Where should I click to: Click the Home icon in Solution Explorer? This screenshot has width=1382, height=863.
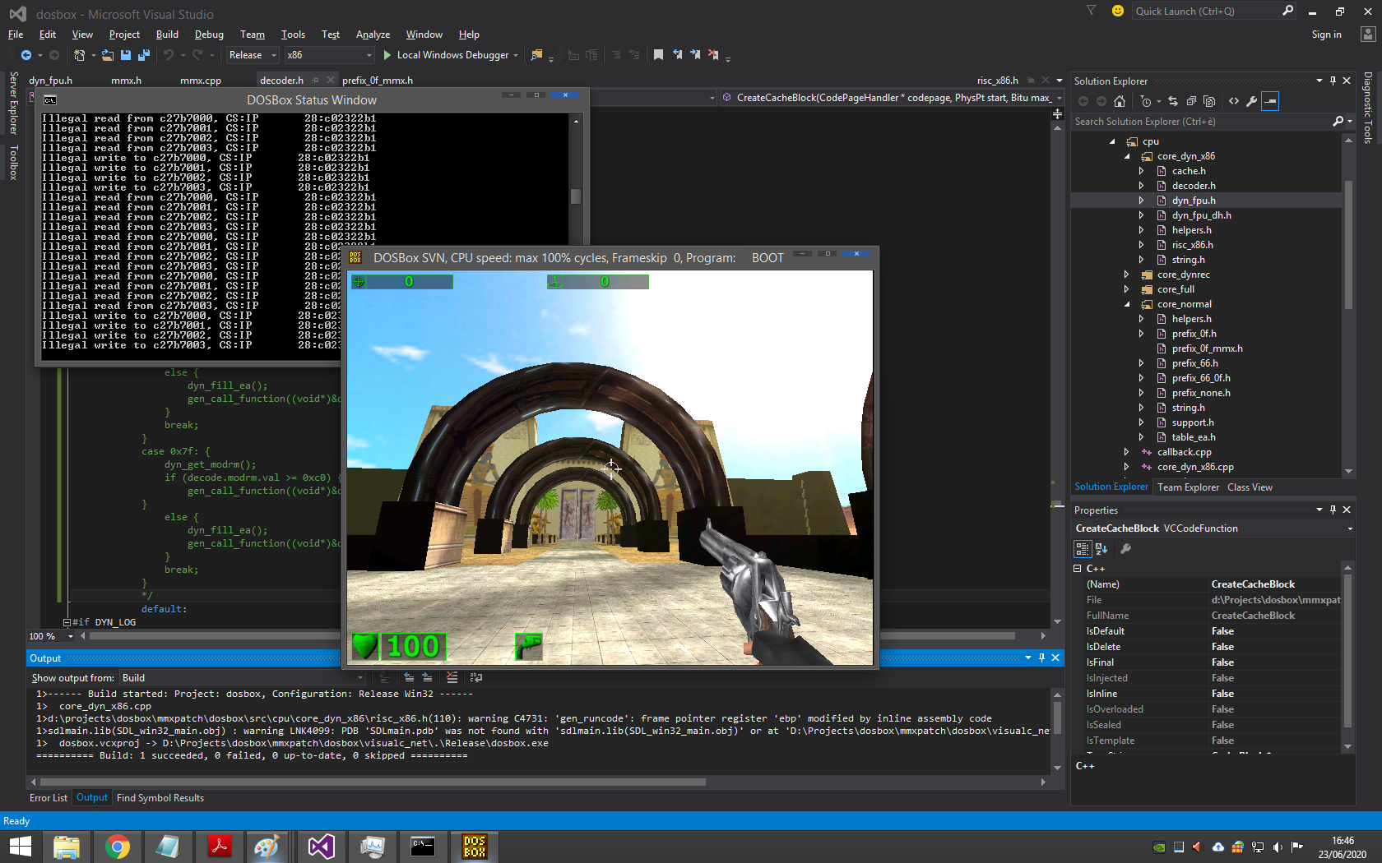(1120, 101)
